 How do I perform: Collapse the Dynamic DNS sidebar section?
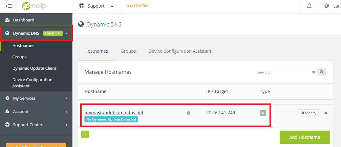click(66, 33)
